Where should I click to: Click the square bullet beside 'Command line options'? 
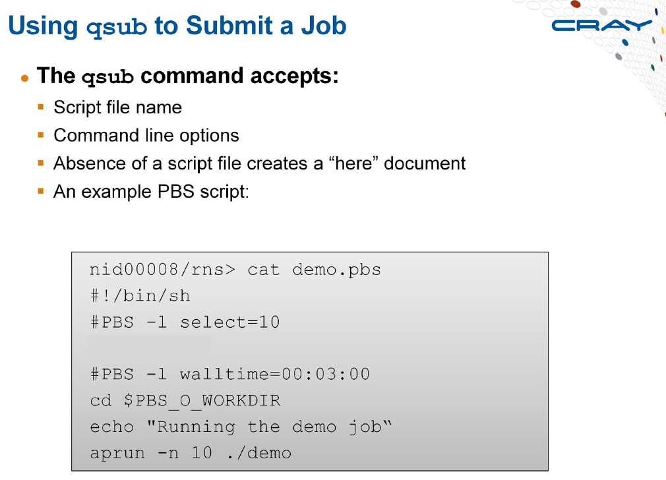[41, 135]
